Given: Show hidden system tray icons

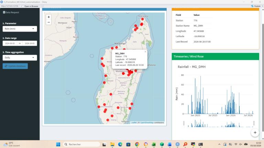Looking at the screenshot, I should coord(219,144).
